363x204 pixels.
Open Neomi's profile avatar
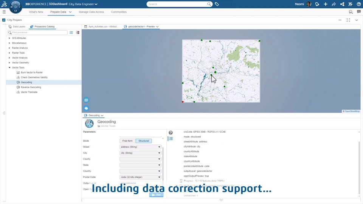[309, 4]
